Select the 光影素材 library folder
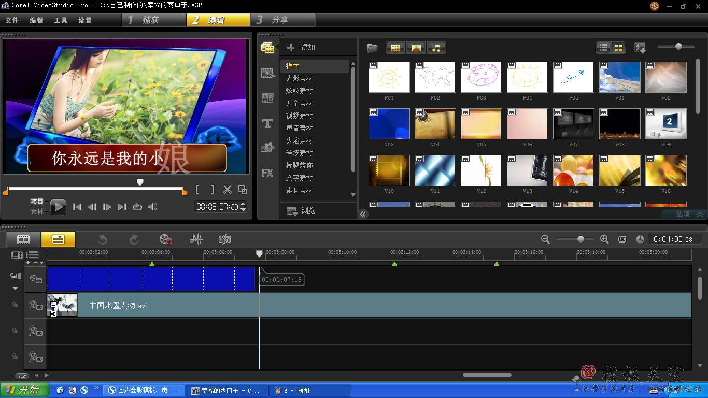This screenshot has height=398, width=708. coord(299,78)
